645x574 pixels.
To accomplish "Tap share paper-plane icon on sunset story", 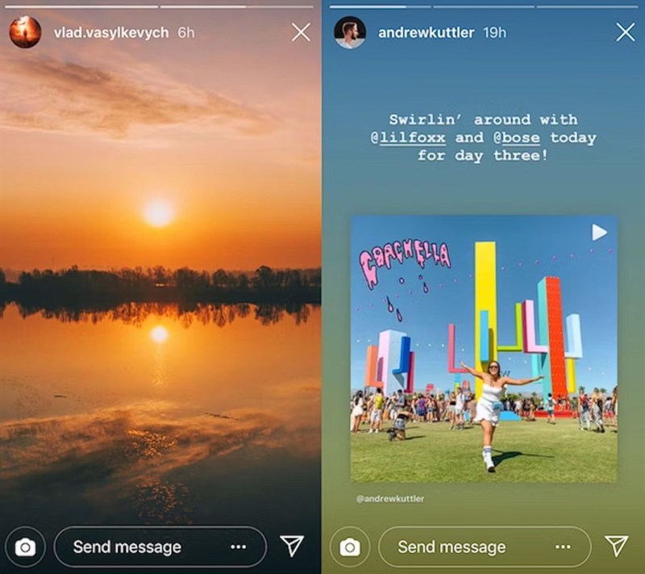I will [x=292, y=546].
